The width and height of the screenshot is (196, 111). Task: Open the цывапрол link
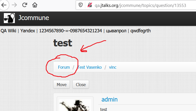pos(116,31)
